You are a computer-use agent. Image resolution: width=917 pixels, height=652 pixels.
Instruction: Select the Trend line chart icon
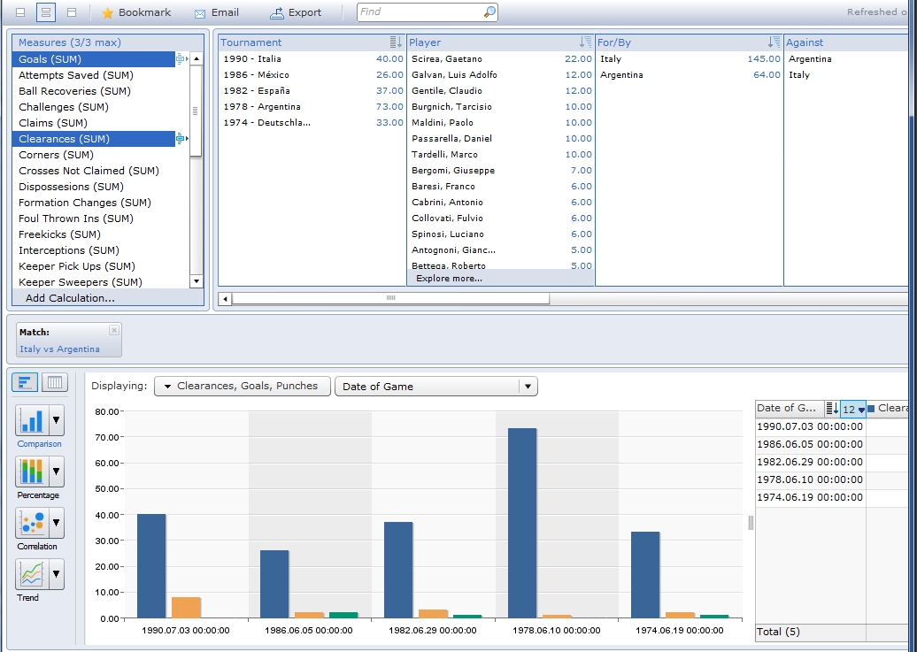pyautogui.click(x=32, y=573)
